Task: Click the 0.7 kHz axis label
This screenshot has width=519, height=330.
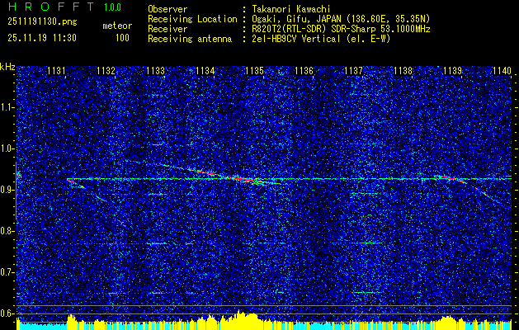Action: [x=7, y=272]
